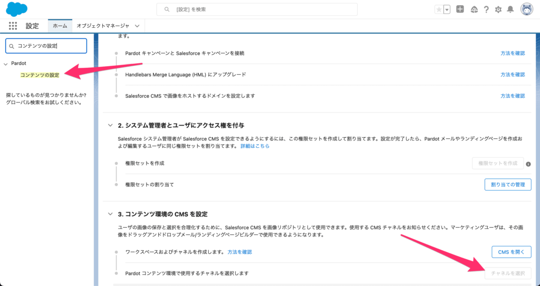Click the 割り当ての管理 button
The image size is (540, 286).
pos(507,185)
